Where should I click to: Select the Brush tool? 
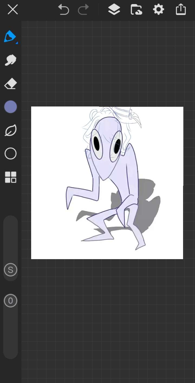point(10,36)
